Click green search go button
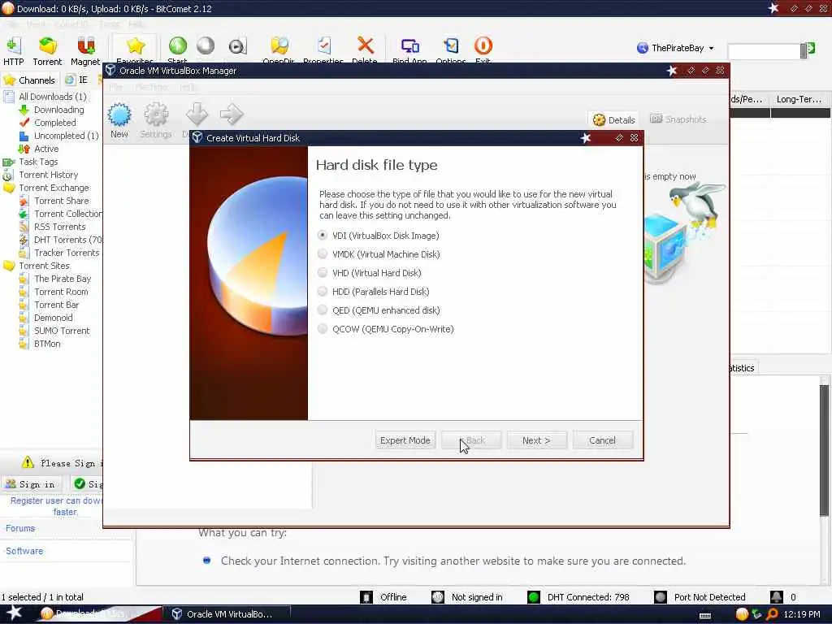This screenshot has width=832, height=624. [x=810, y=49]
